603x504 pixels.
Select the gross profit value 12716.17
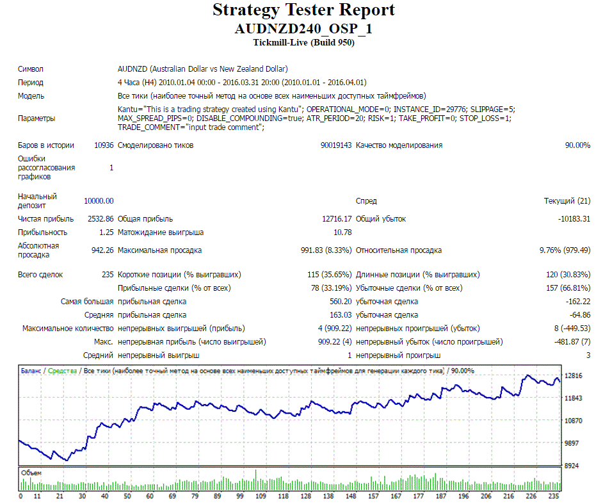click(337, 219)
